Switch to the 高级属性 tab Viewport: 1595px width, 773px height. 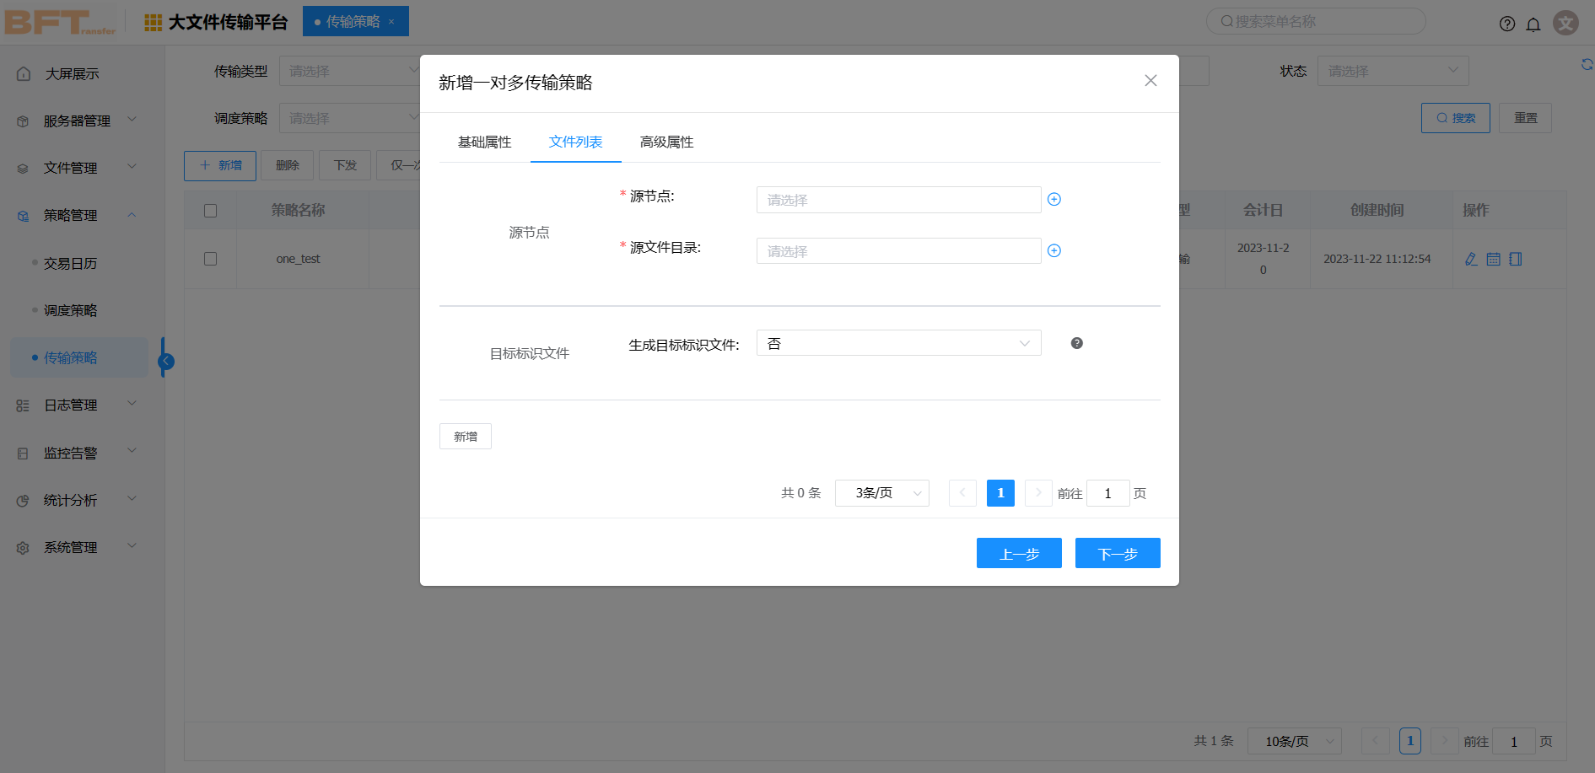click(x=666, y=142)
